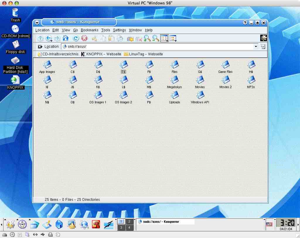300x238 pixels.
Task: Open the CD-Inhaltsverzeichnis bookmark
Action: tap(58, 54)
